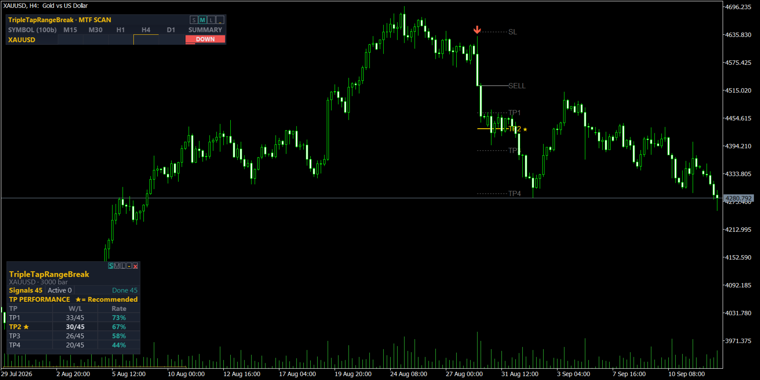
Task: Set MTF Scan panel to small size (S)
Action: [194, 20]
